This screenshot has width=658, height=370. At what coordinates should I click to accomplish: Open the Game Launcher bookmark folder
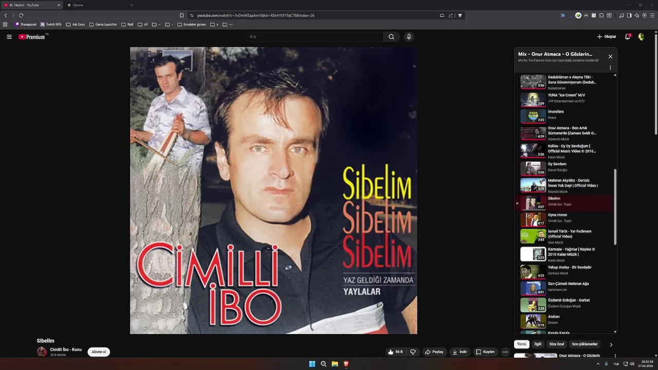pyautogui.click(x=103, y=24)
